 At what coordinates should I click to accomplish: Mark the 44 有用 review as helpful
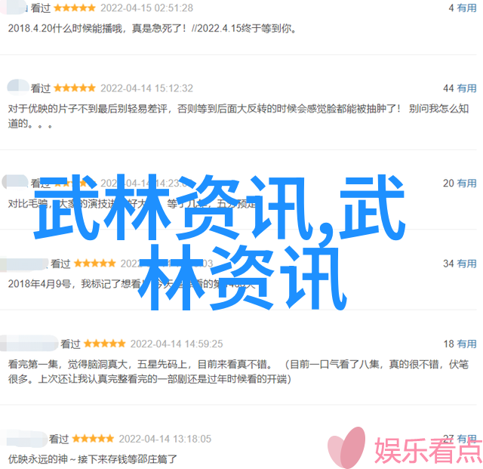(x=460, y=88)
